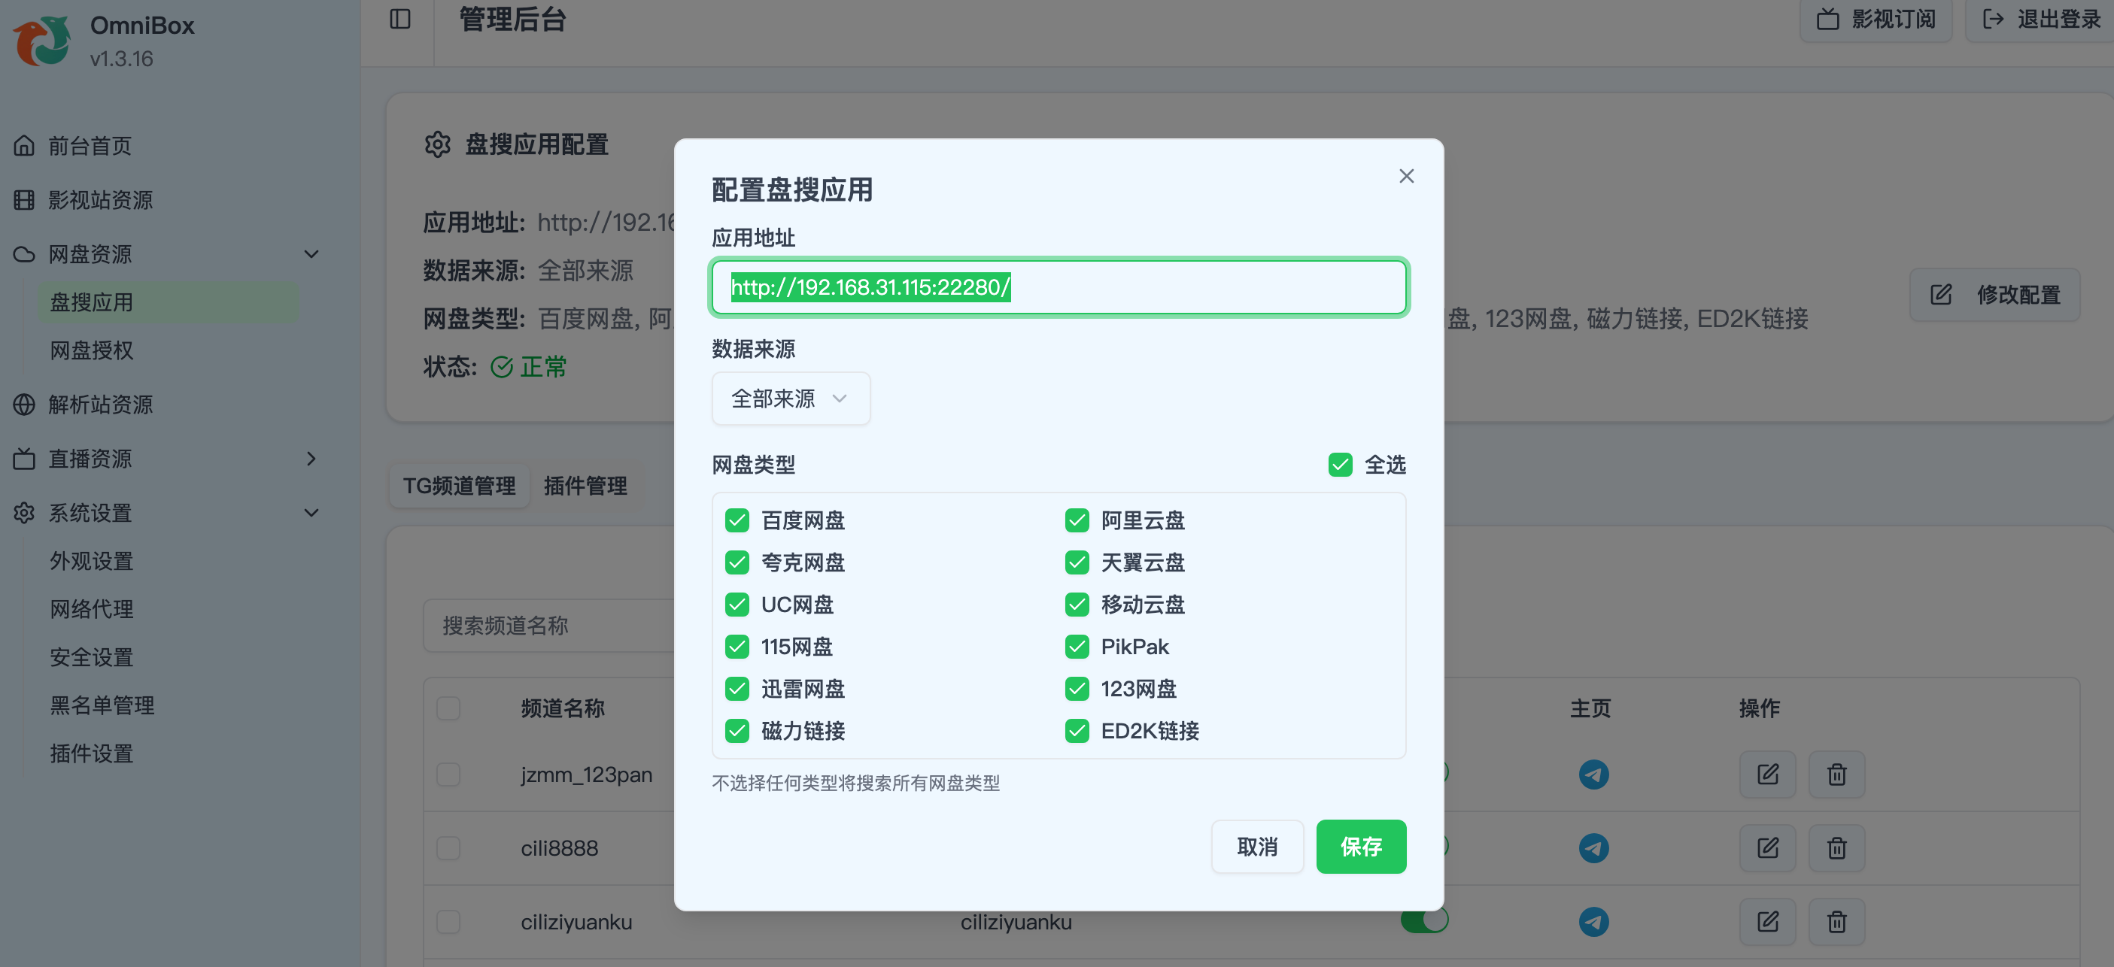
Task: Click the OmniBox logo icon
Action: click(42, 41)
